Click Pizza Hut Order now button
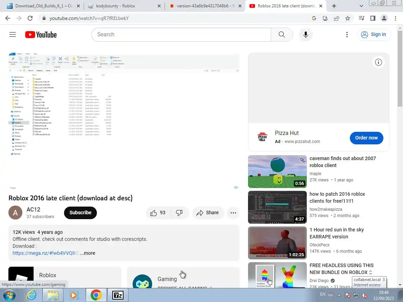 coord(367,138)
